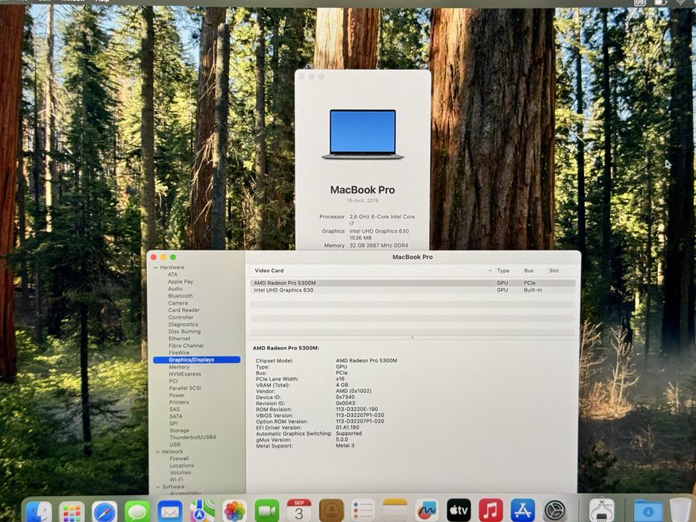This screenshot has height=522, width=696.
Task: Open Launchpad in the dock
Action: coord(72,512)
